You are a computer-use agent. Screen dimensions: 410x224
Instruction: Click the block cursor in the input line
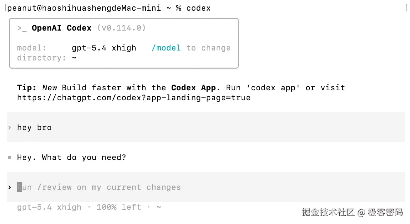coord(20,187)
